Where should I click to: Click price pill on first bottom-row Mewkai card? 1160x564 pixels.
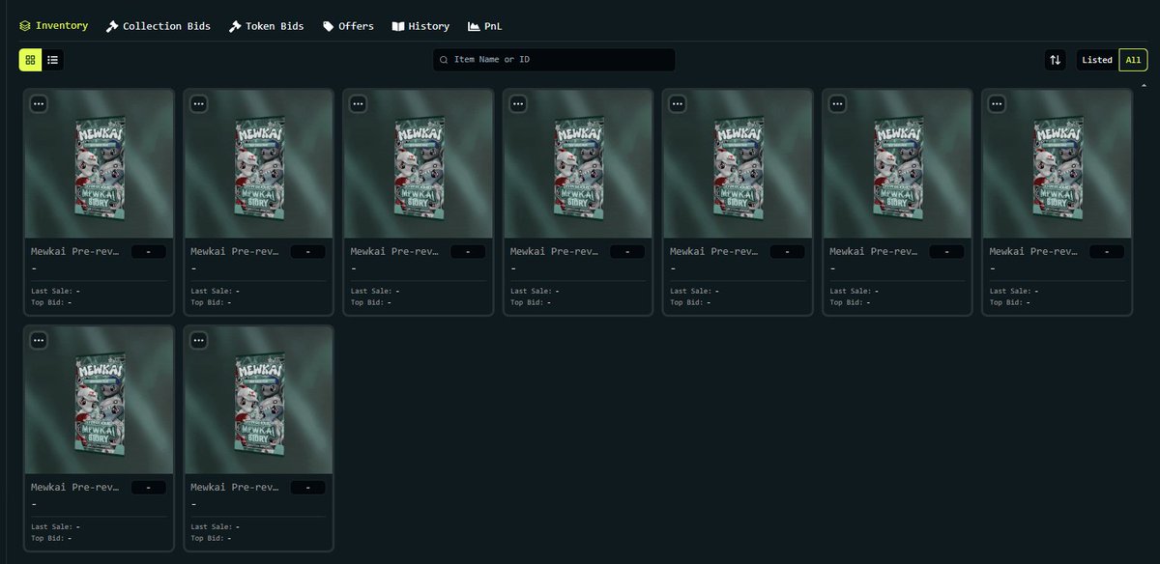pos(148,488)
